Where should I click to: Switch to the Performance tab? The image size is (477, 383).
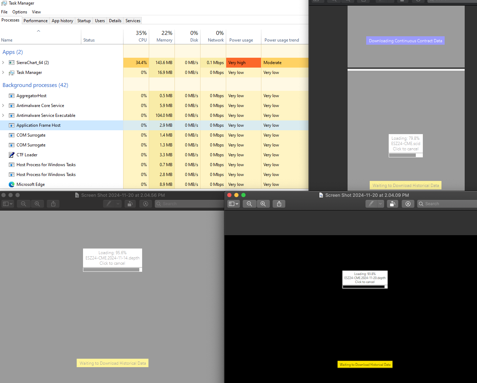coord(36,21)
